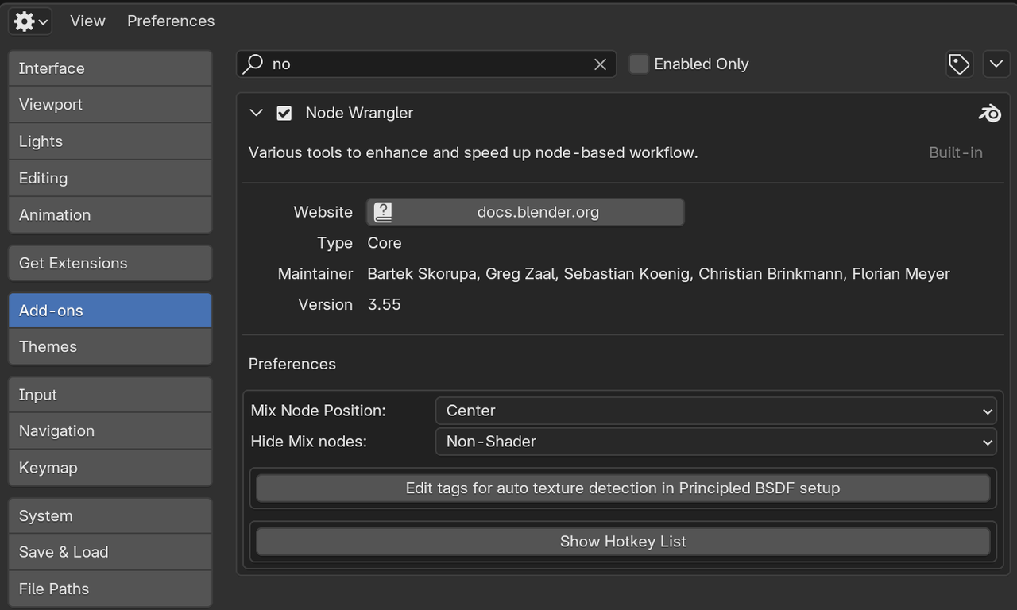This screenshot has height=610, width=1017.
Task: Click in the add-on search field
Action: click(429, 64)
